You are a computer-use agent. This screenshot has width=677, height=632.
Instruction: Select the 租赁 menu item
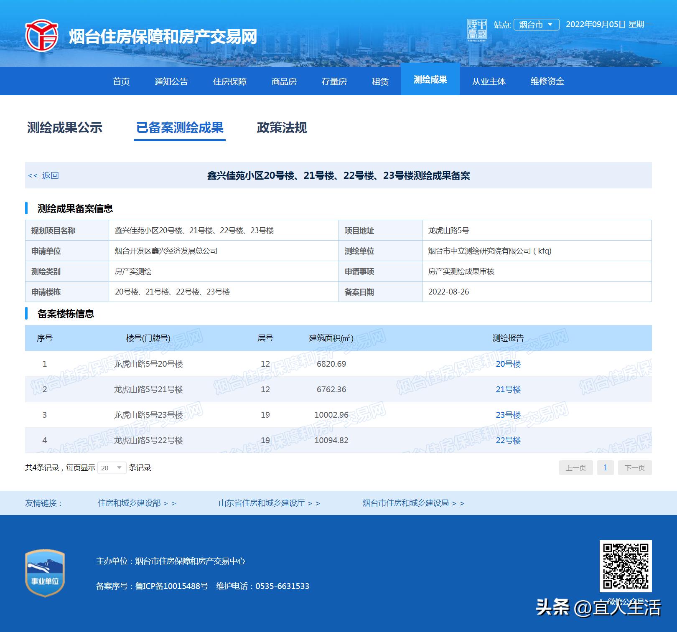click(379, 81)
